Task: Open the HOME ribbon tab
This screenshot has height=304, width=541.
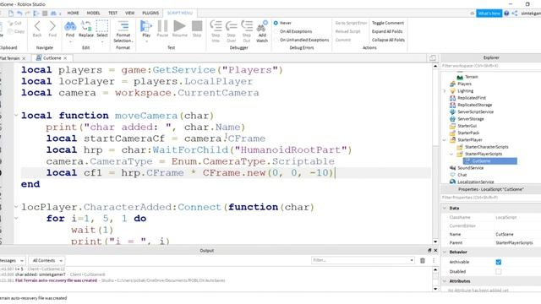Action: 73,14
